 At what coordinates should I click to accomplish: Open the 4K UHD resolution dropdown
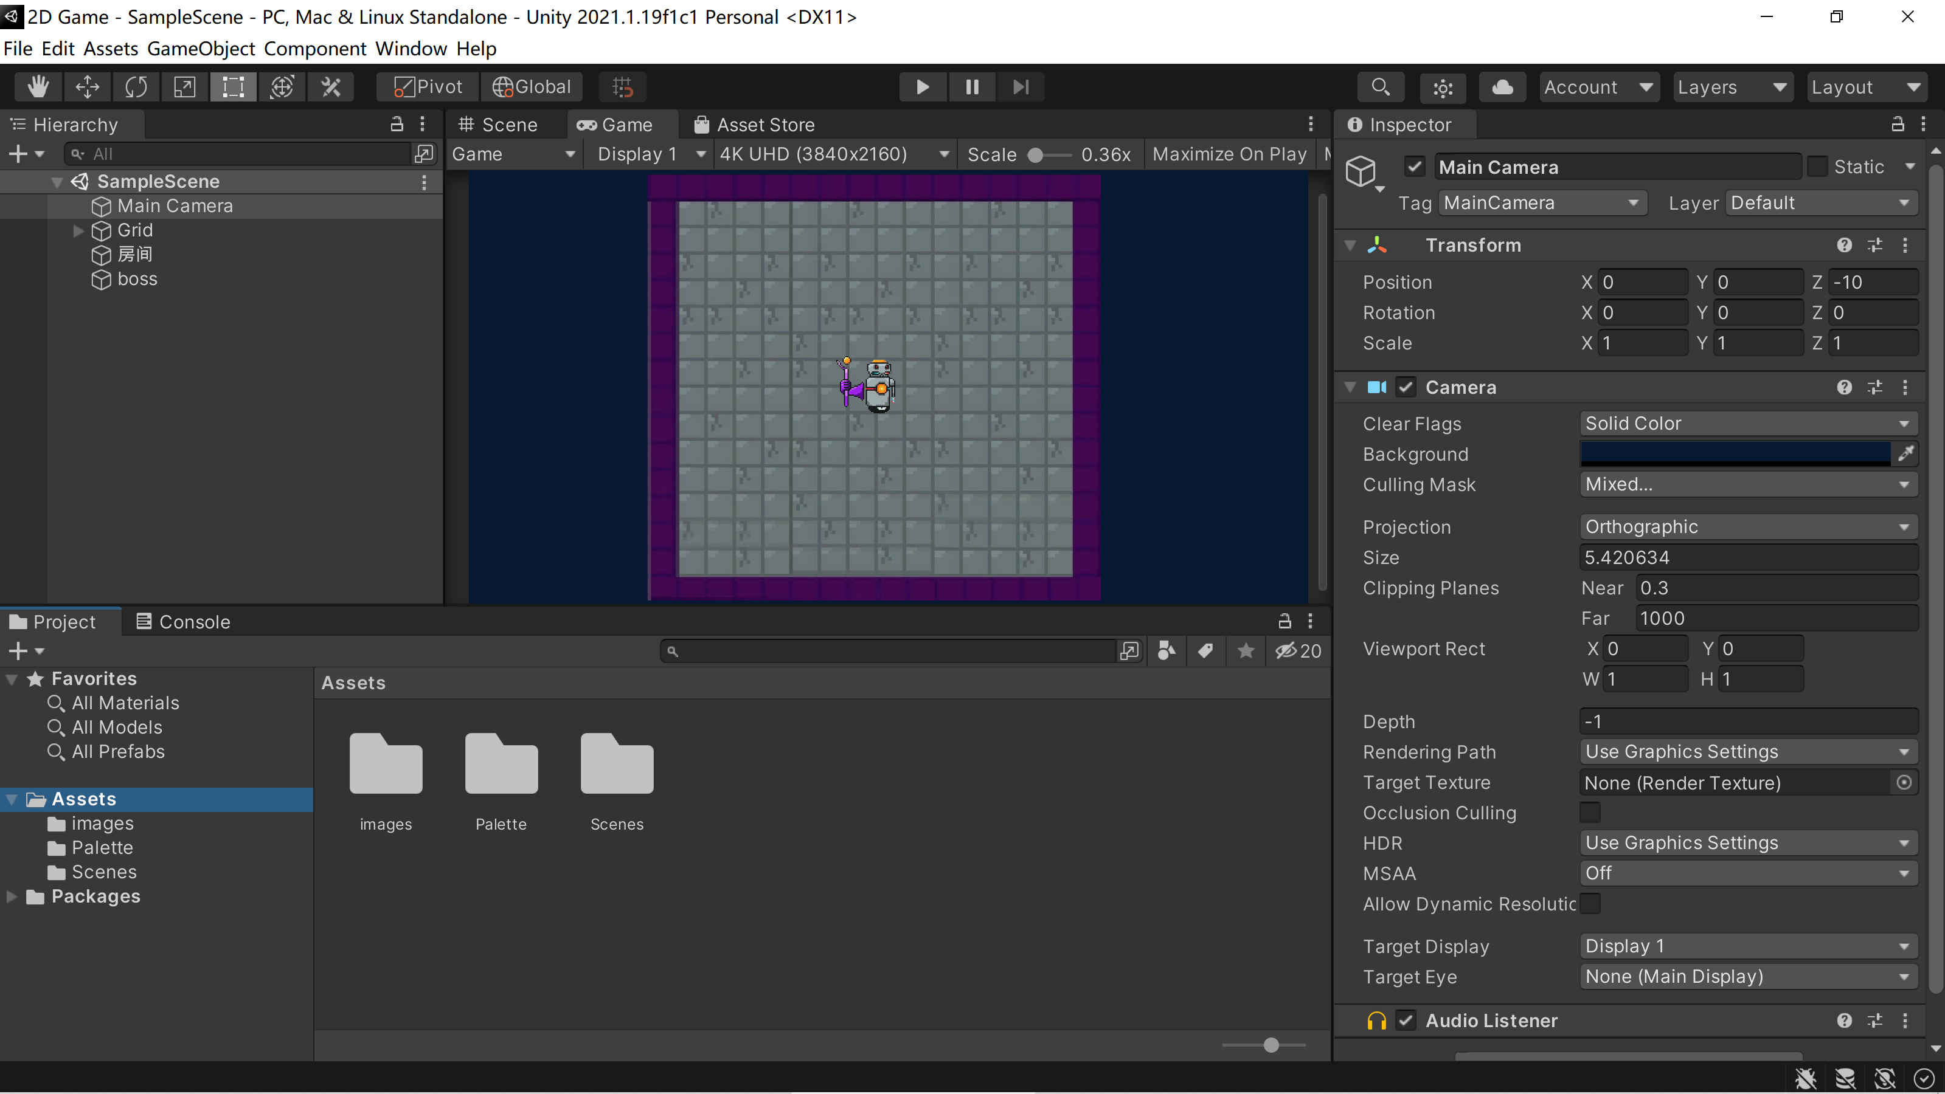[x=834, y=154]
